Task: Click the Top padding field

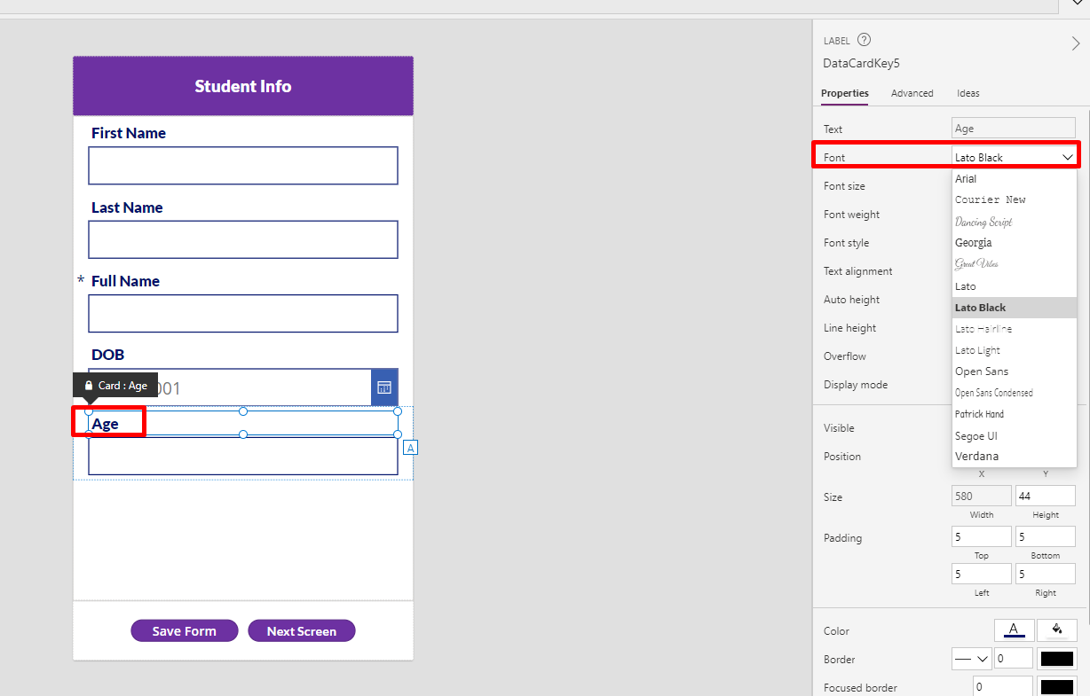Action: (981, 537)
